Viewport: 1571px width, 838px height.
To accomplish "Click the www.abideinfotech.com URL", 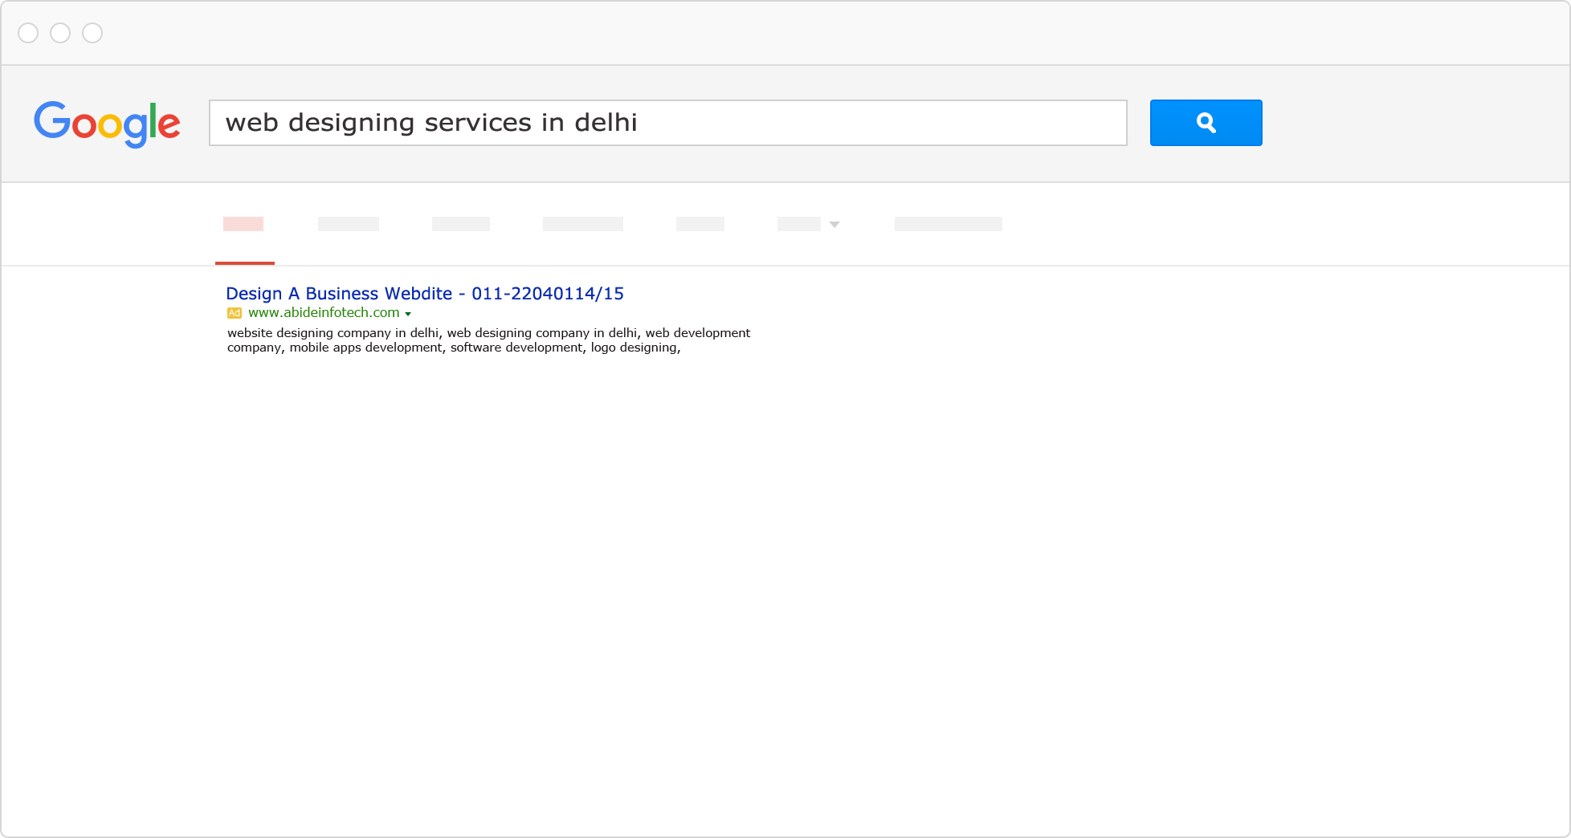I will [324, 313].
